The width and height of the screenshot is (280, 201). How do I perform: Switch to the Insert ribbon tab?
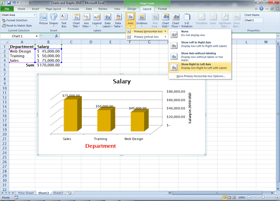tap(36, 9)
